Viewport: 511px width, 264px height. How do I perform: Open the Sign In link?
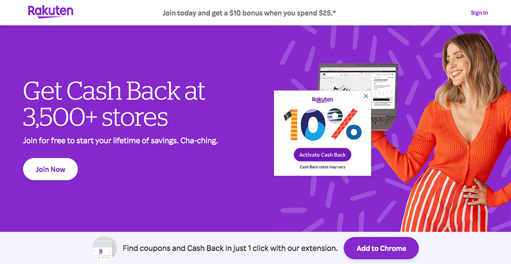coord(479,13)
